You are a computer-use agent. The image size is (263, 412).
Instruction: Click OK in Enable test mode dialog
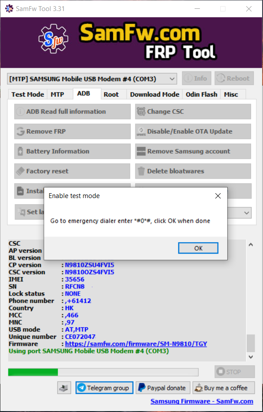coord(198,248)
